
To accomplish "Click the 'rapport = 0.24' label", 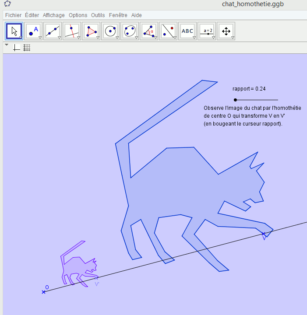I will 249,89.
